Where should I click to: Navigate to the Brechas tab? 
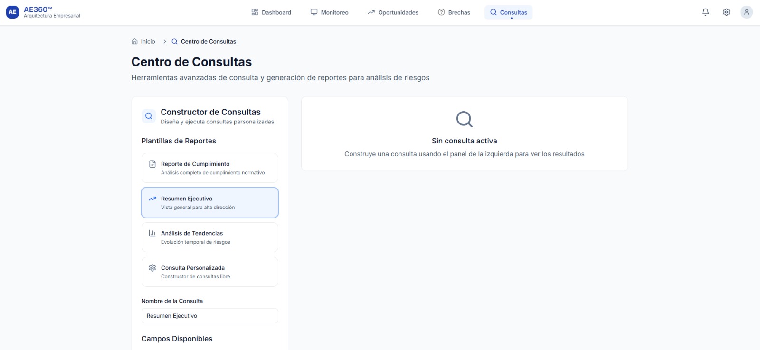[454, 12]
